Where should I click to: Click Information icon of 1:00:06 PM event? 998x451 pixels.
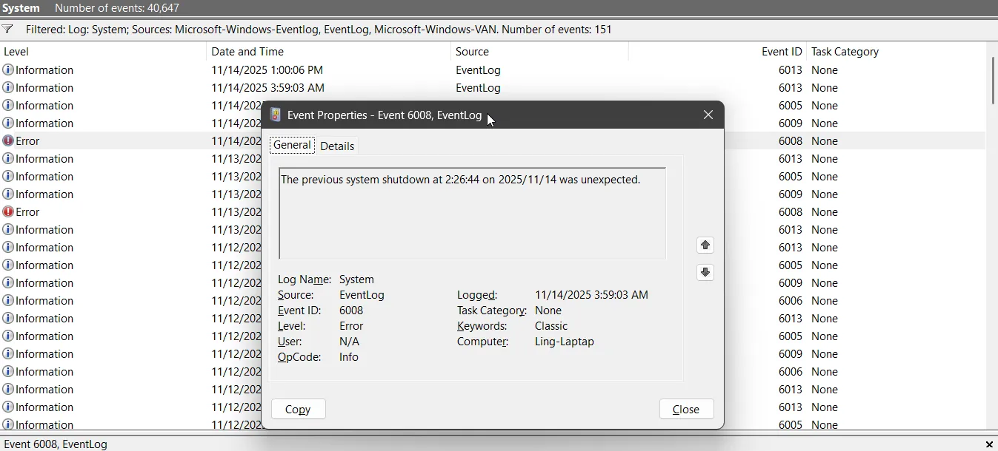point(8,69)
